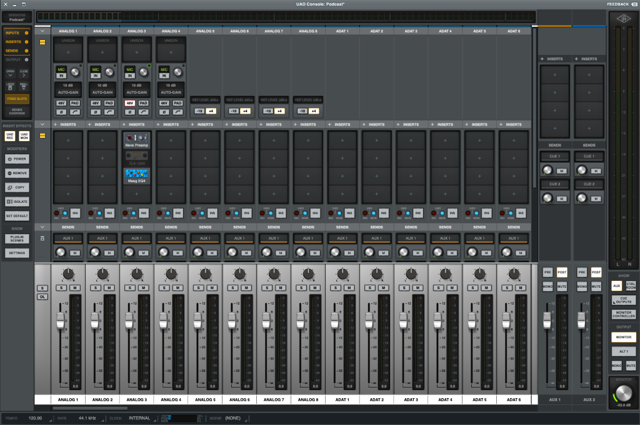Click the Remove modifier button

(x=17, y=173)
